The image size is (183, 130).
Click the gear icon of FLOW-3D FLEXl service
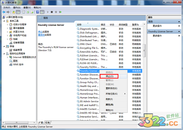(78, 63)
